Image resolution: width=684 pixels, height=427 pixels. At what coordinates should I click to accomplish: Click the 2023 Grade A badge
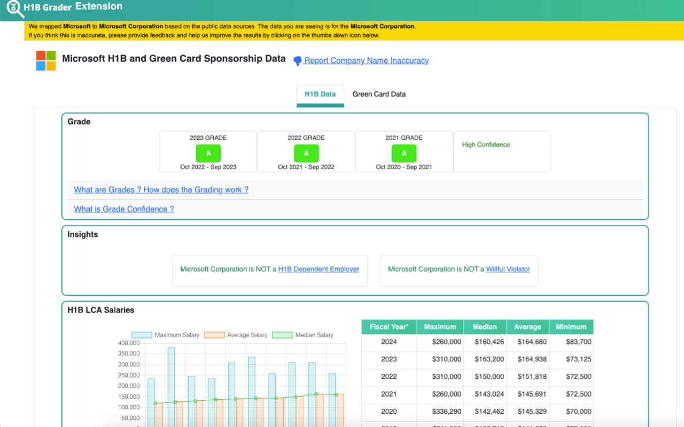click(x=208, y=154)
